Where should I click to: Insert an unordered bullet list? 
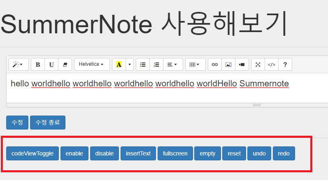pos(143,65)
